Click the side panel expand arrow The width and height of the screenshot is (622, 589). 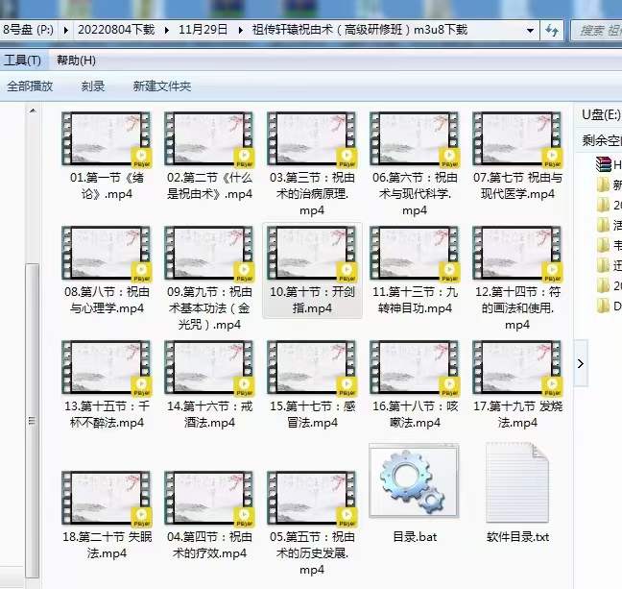coord(581,363)
